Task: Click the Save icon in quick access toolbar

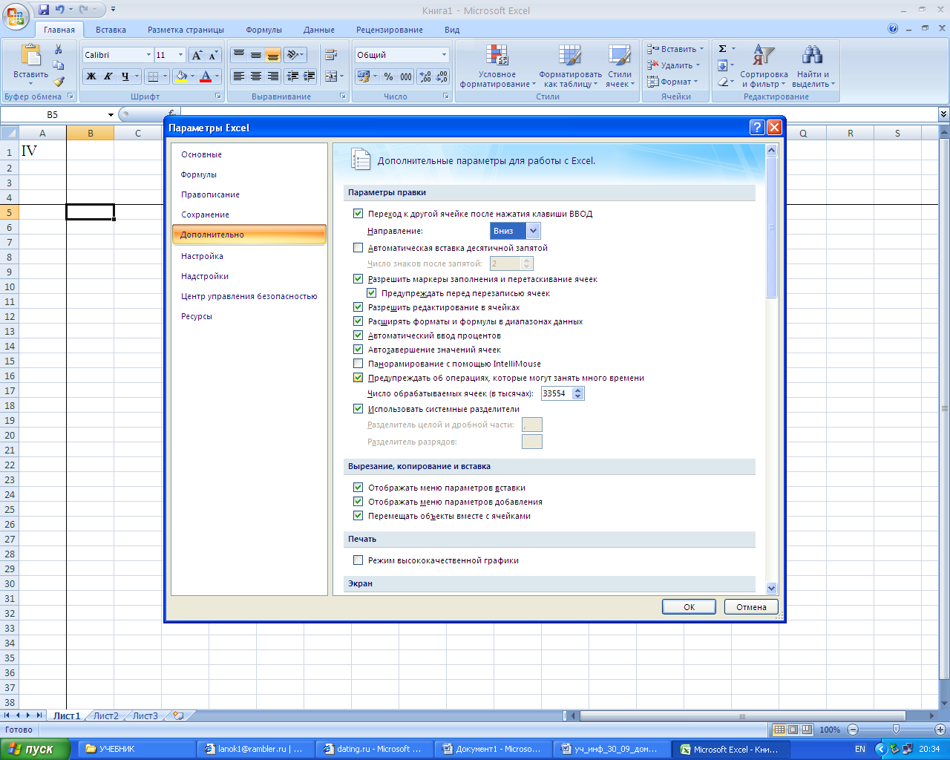Action: pyautogui.click(x=44, y=10)
